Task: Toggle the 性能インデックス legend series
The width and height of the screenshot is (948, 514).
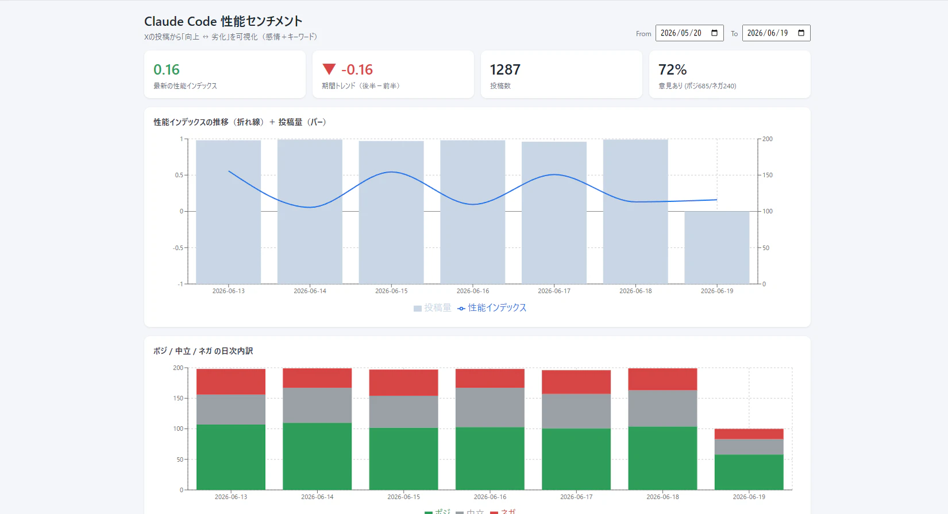Action: coord(492,308)
